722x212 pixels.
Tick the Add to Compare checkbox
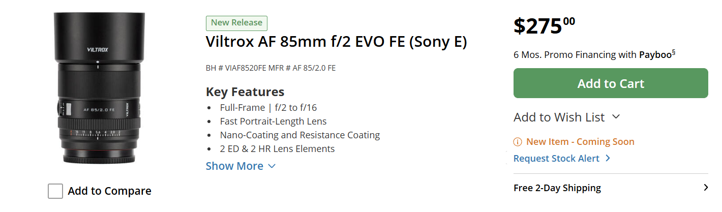pyautogui.click(x=55, y=191)
